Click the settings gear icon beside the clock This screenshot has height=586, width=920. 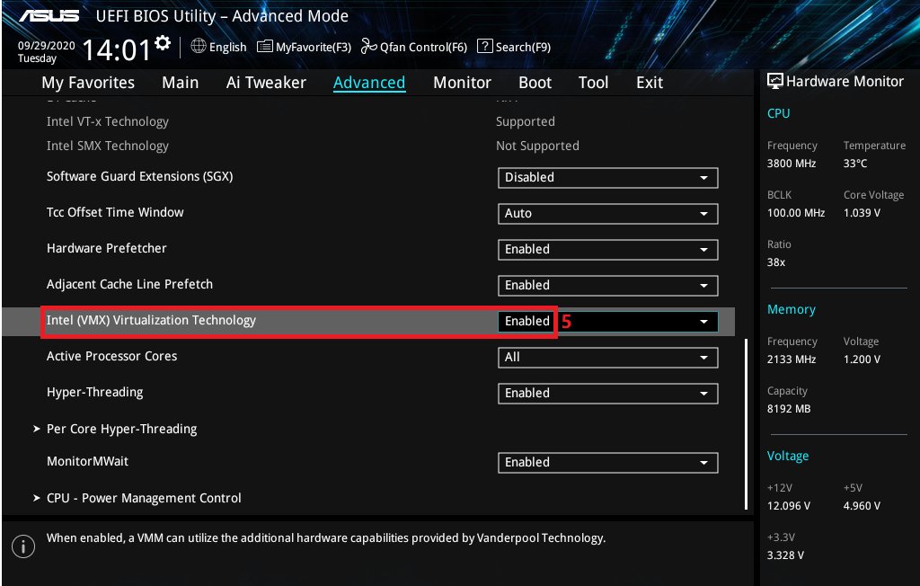pos(163,43)
